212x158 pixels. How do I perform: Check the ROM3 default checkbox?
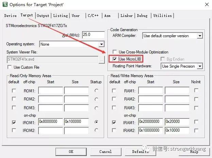click(x=14, y=108)
